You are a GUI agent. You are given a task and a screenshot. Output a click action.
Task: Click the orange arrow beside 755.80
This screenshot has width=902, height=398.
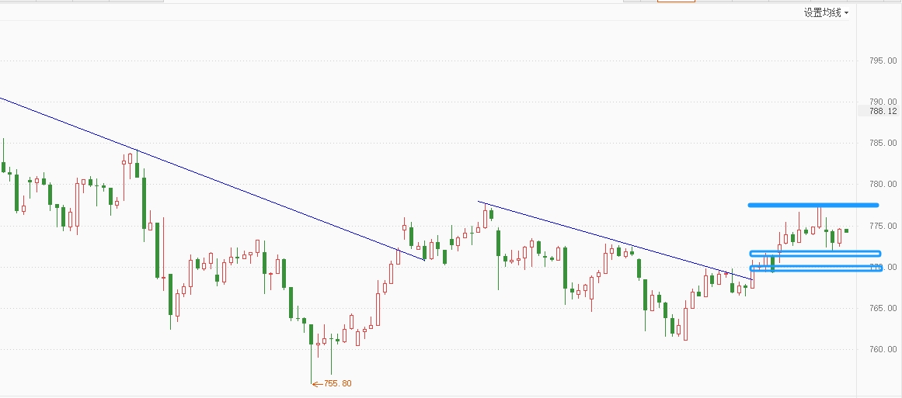(x=316, y=383)
